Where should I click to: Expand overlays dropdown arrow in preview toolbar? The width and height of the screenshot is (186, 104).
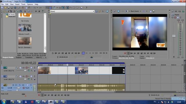[147, 11]
